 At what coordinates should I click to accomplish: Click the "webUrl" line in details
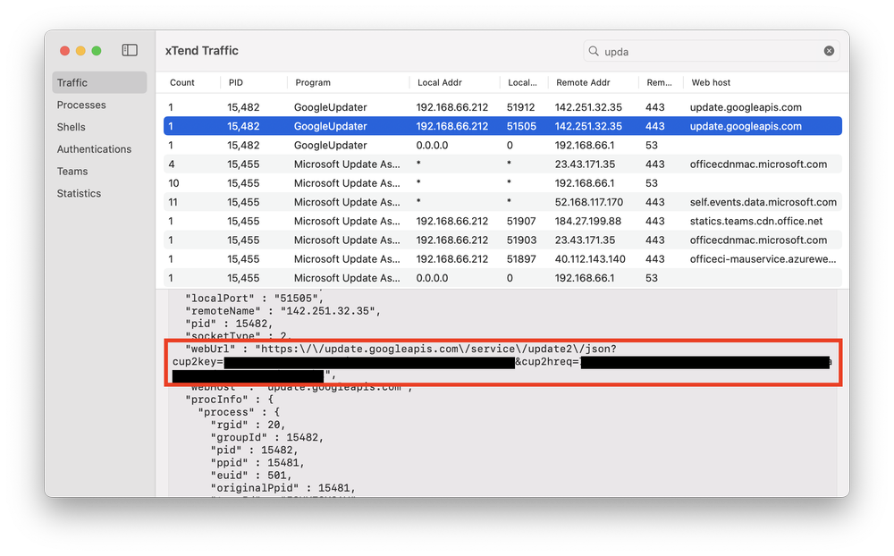pos(401,349)
